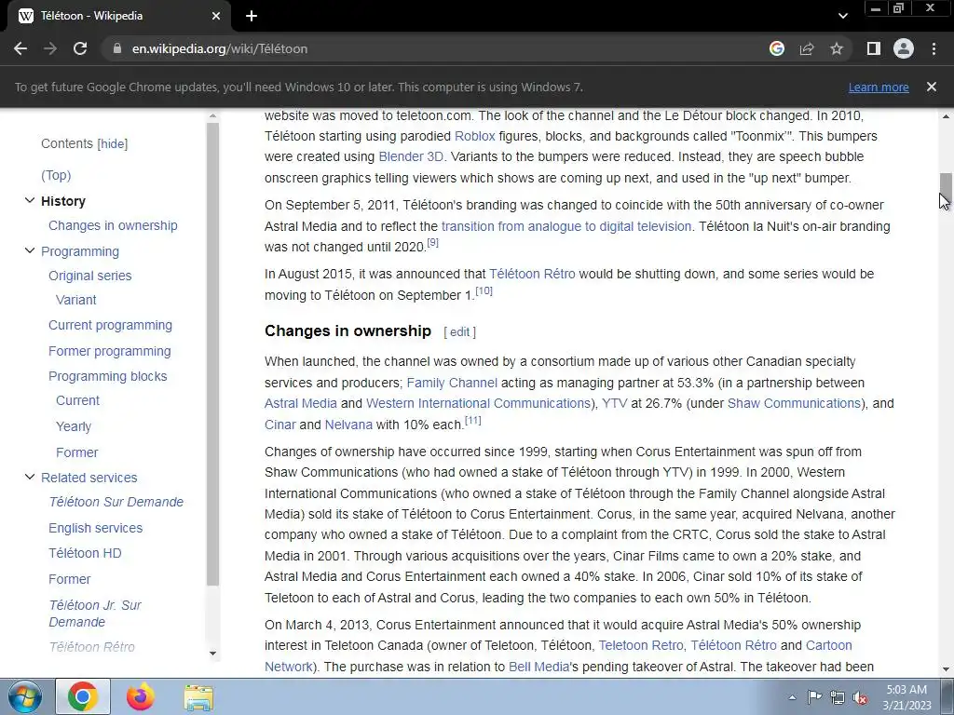Open History in the contents list
954x715 pixels.
(x=63, y=201)
